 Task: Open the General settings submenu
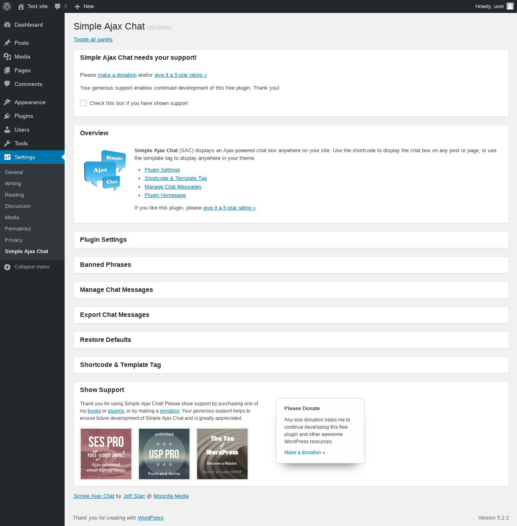click(14, 172)
